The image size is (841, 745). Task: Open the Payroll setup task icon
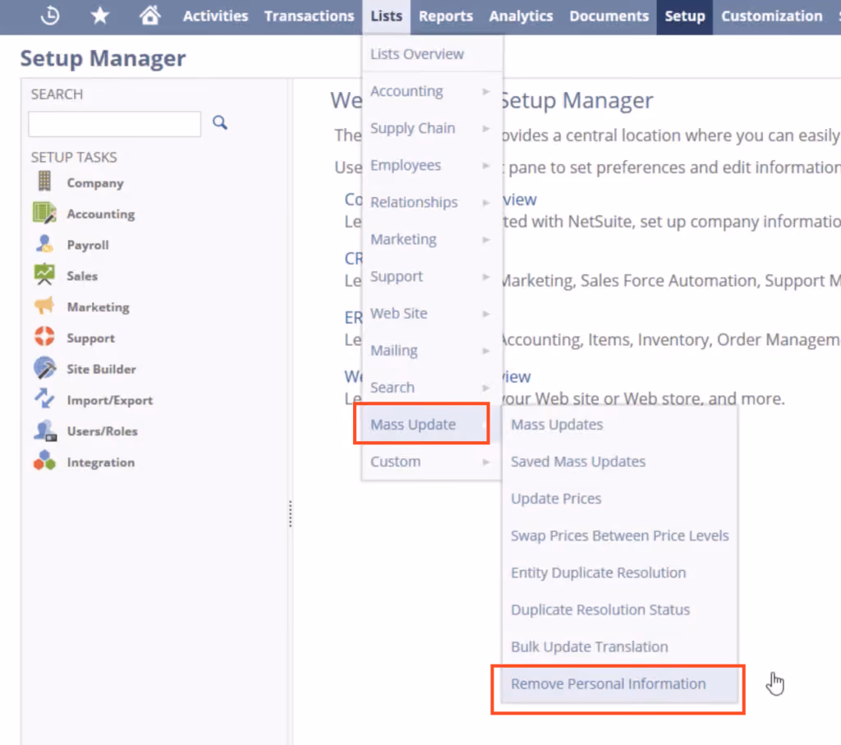[x=44, y=245]
